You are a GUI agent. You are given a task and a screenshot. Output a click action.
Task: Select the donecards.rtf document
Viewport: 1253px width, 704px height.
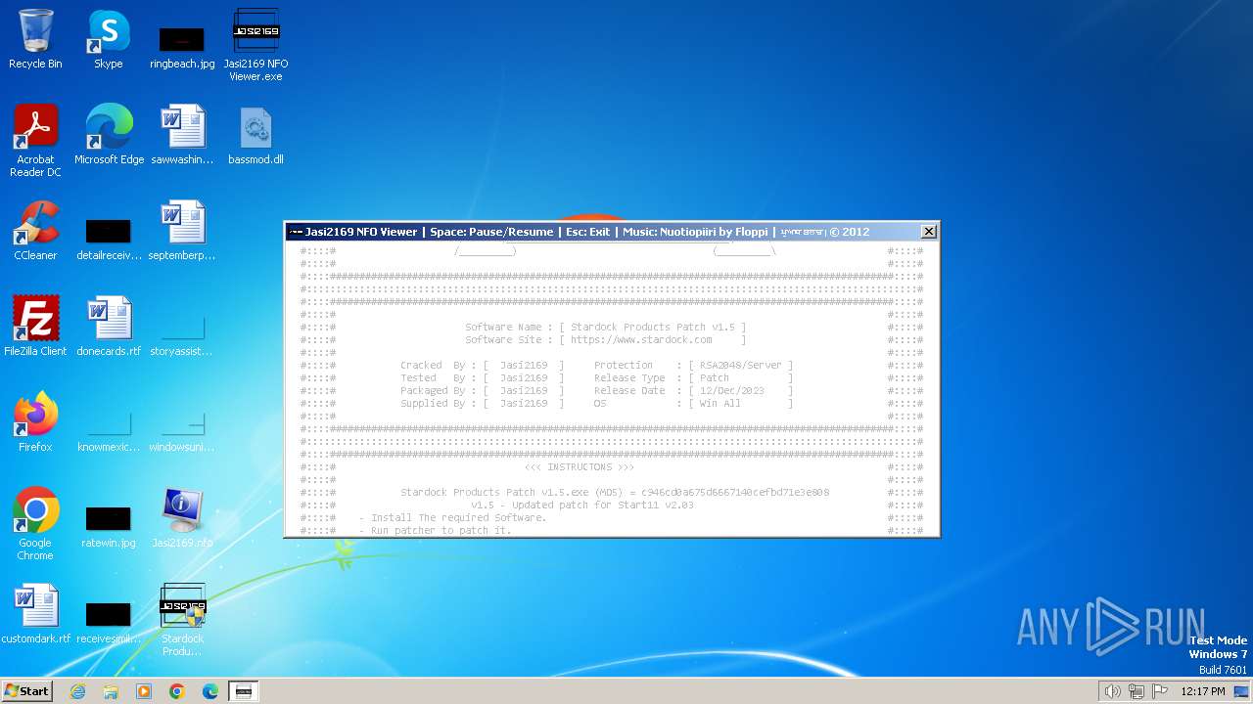pos(109,327)
